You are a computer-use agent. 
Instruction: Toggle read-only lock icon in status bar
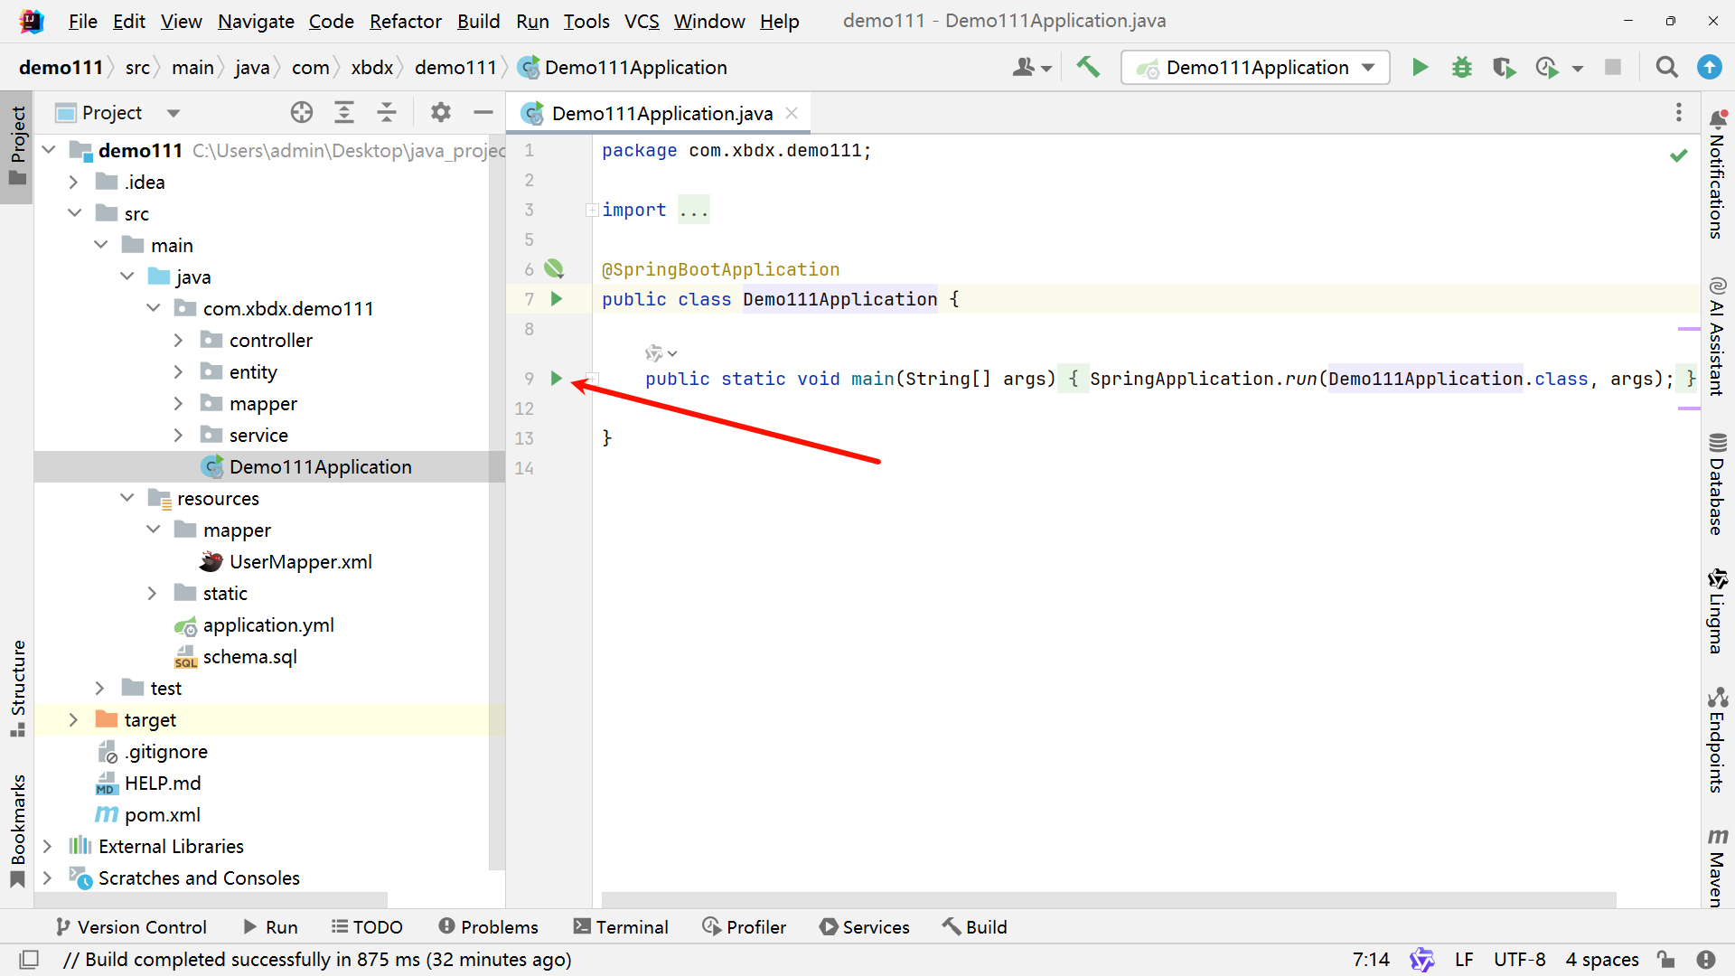(x=1665, y=960)
